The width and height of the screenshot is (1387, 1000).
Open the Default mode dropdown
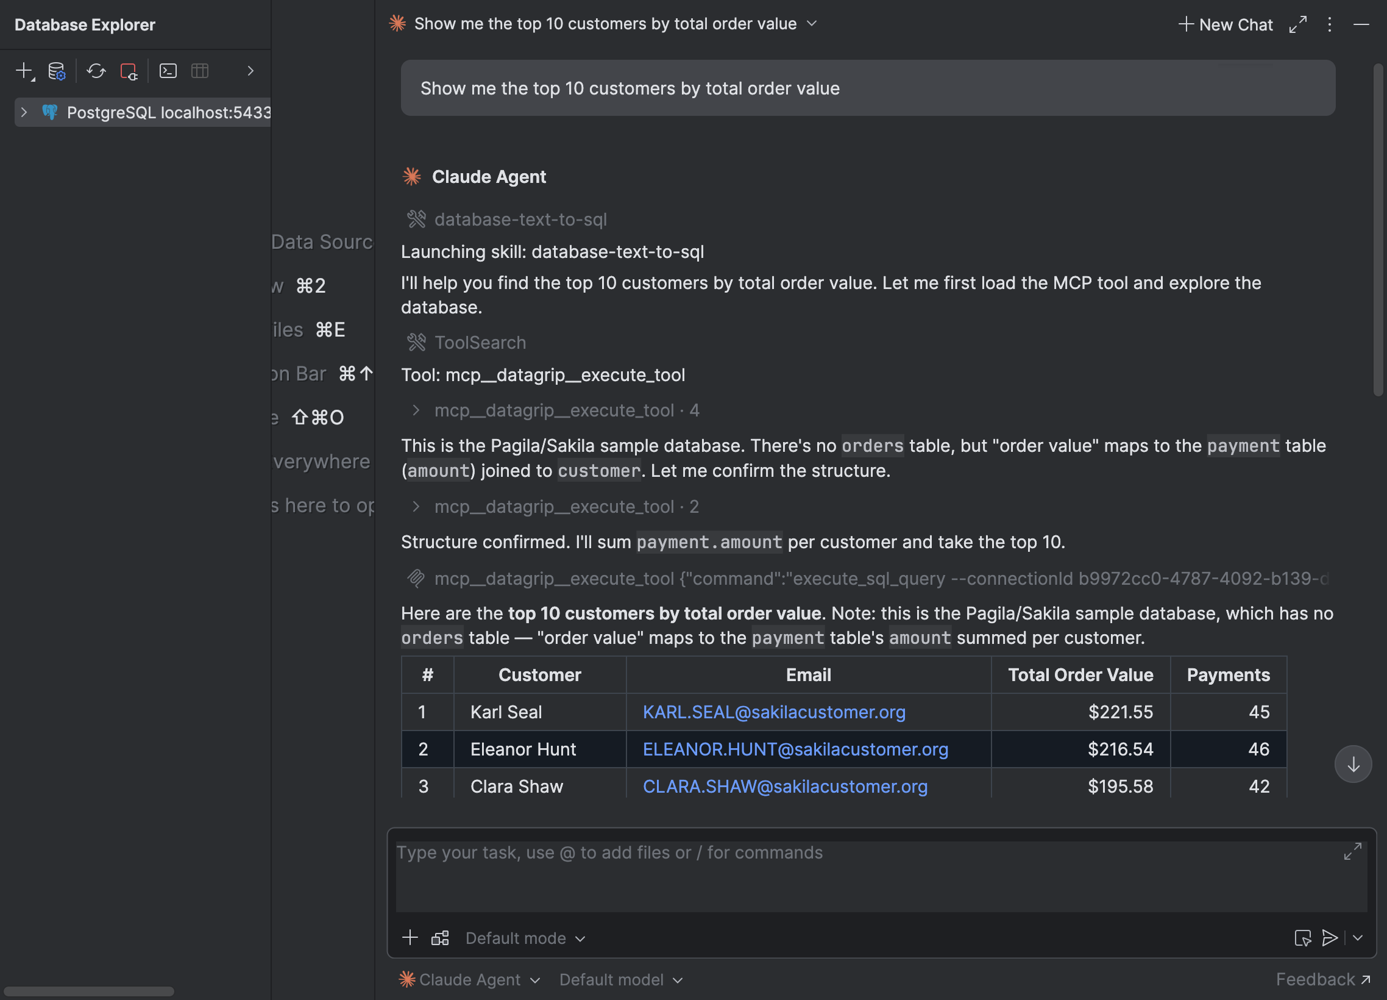click(x=526, y=938)
